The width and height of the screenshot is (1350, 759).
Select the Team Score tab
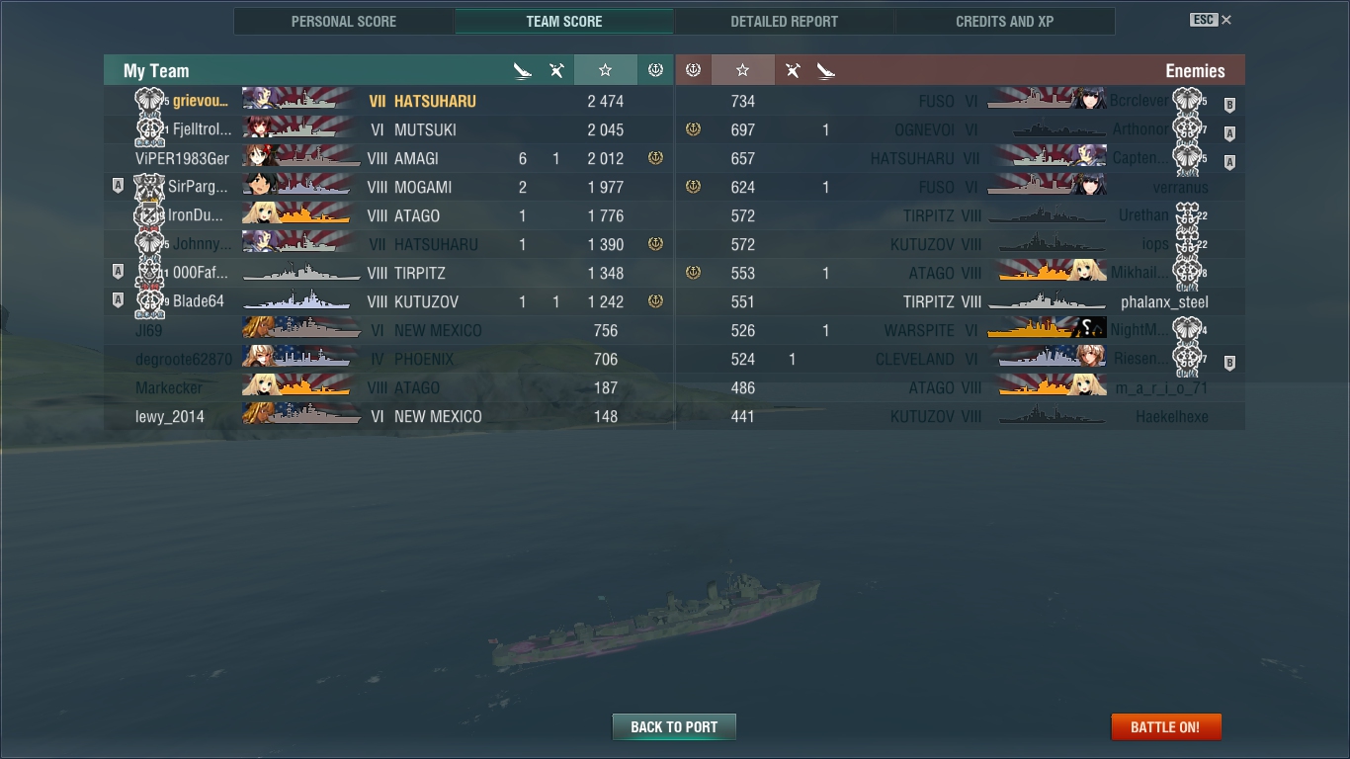pyautogui.click(x=564, y=21)
